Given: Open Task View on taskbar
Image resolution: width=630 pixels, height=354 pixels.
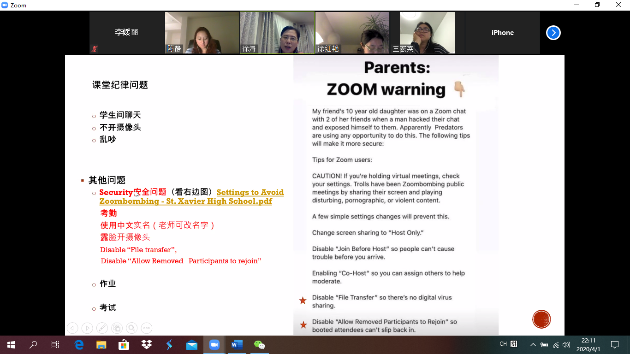Looking at the screenshot, I should point(55,344).
